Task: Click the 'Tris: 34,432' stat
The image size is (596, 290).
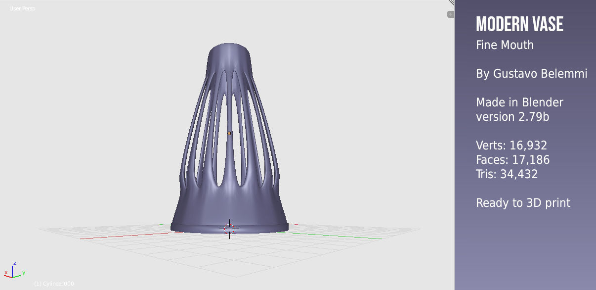Action: tap(507, 174)
